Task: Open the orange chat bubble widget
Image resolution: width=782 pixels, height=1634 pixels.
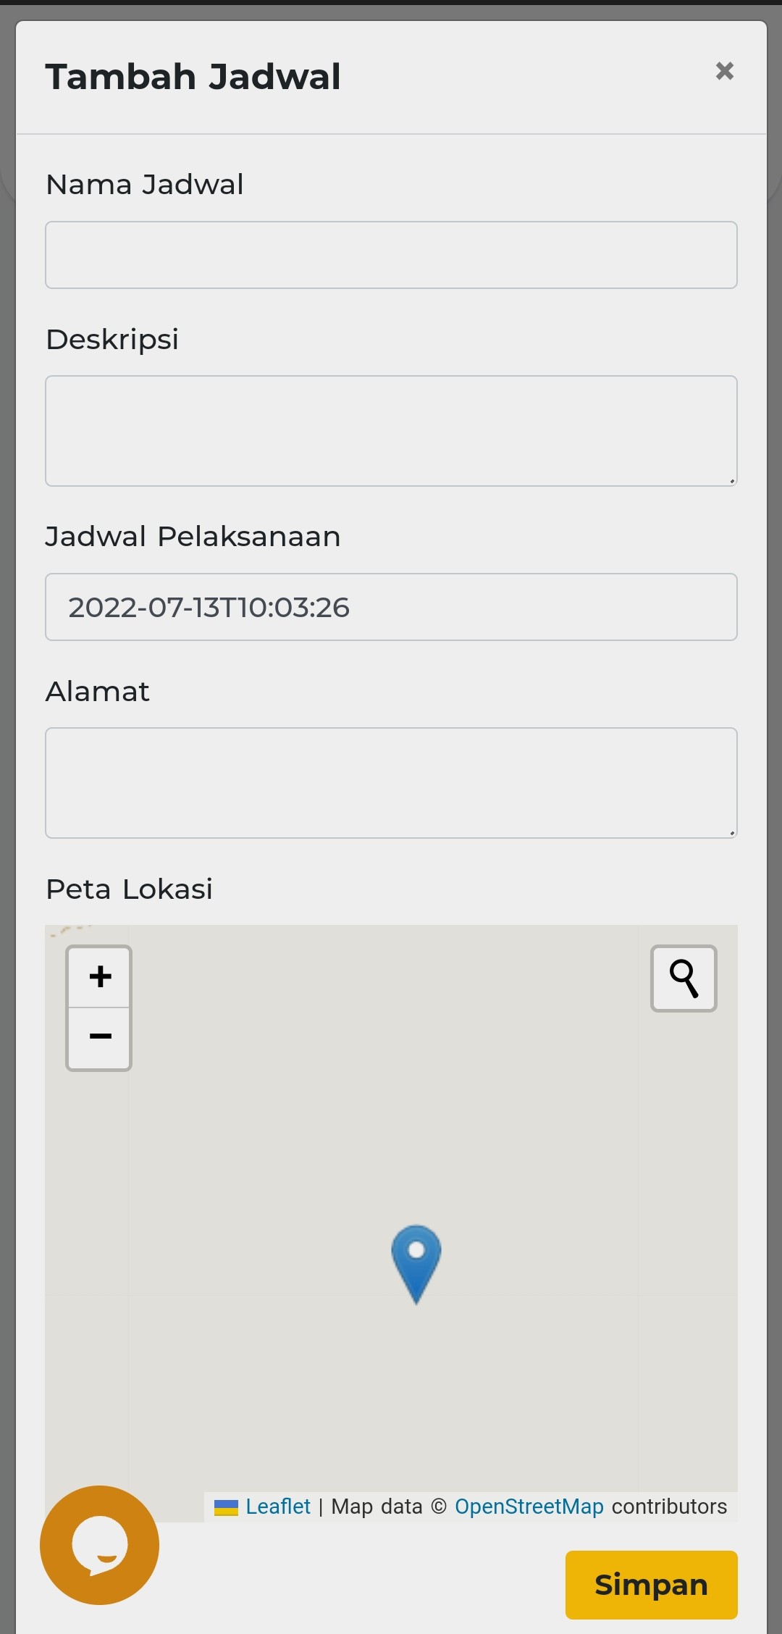Action: (99, 1544)
